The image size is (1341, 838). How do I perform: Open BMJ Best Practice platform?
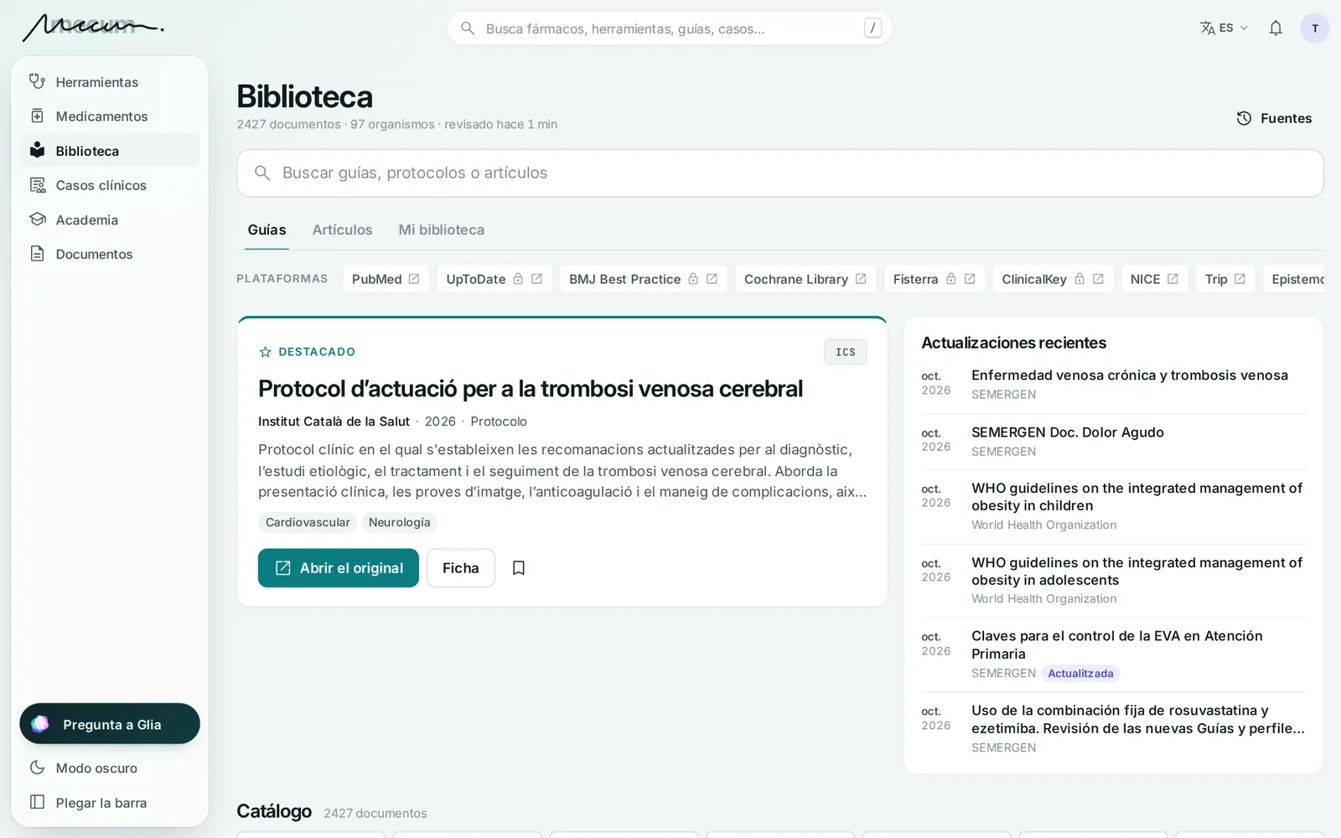click(x=644, y=279)
